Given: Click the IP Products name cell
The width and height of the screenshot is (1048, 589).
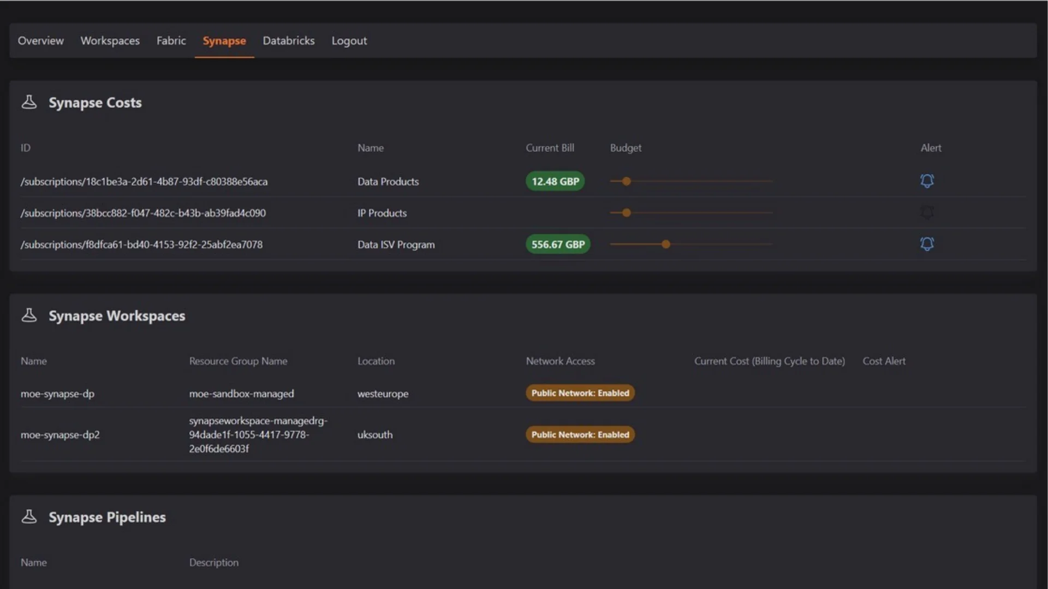Looking at the screenshot, I should (x=382, y=213).
